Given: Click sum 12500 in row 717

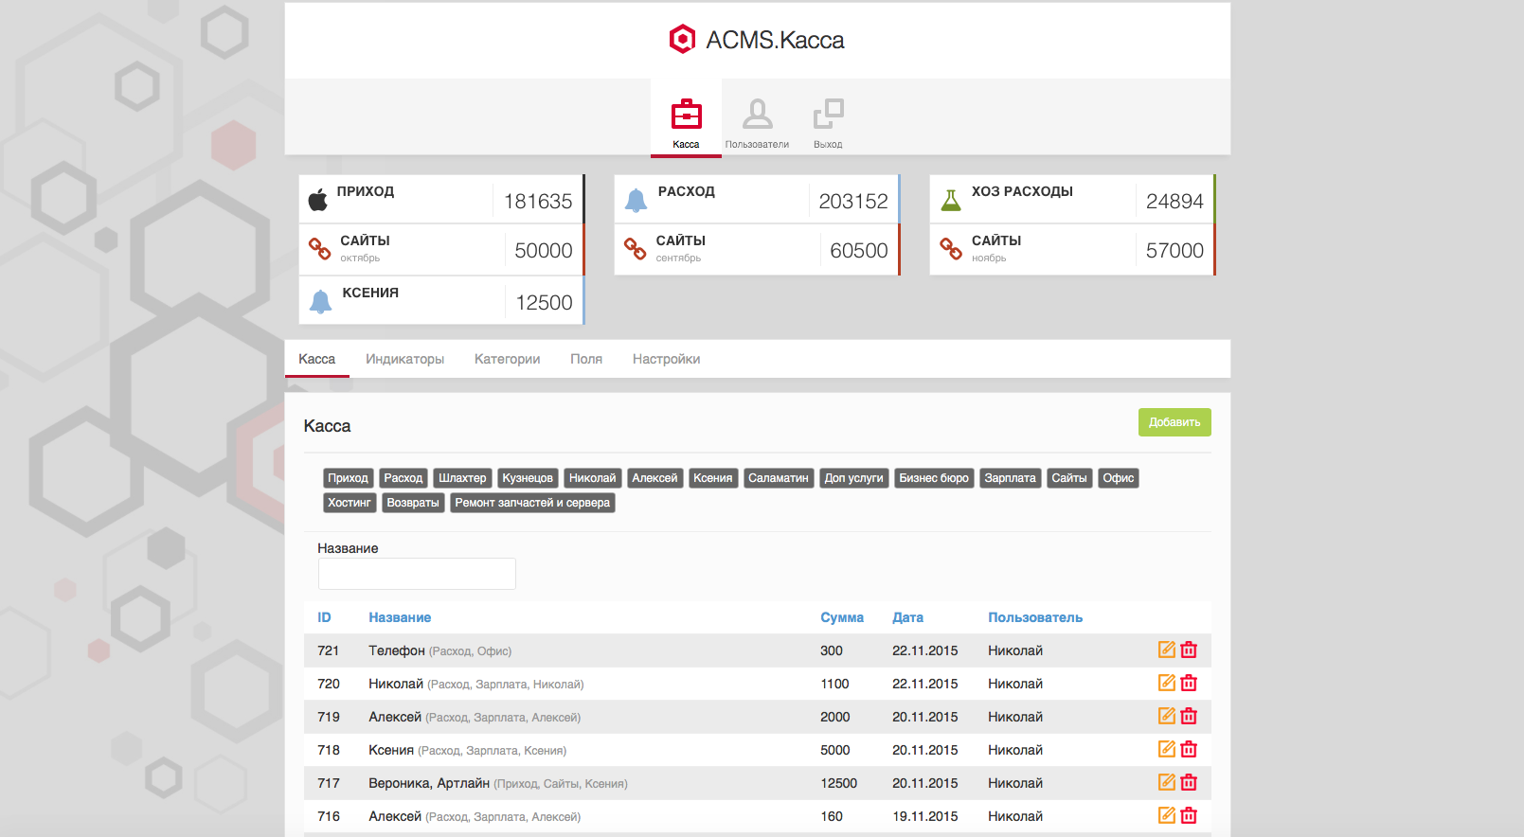Looking at the screenshot, I should [x=838, y=783].
